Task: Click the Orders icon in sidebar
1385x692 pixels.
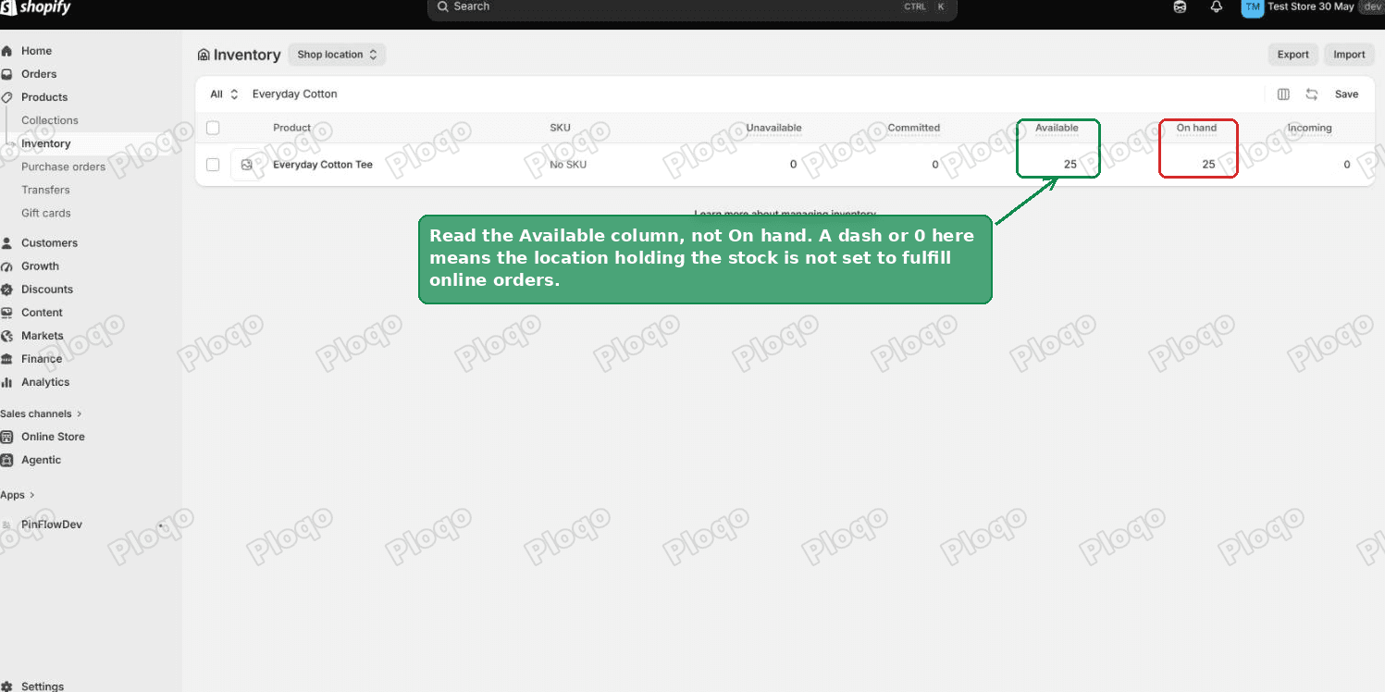Action: 6,74
